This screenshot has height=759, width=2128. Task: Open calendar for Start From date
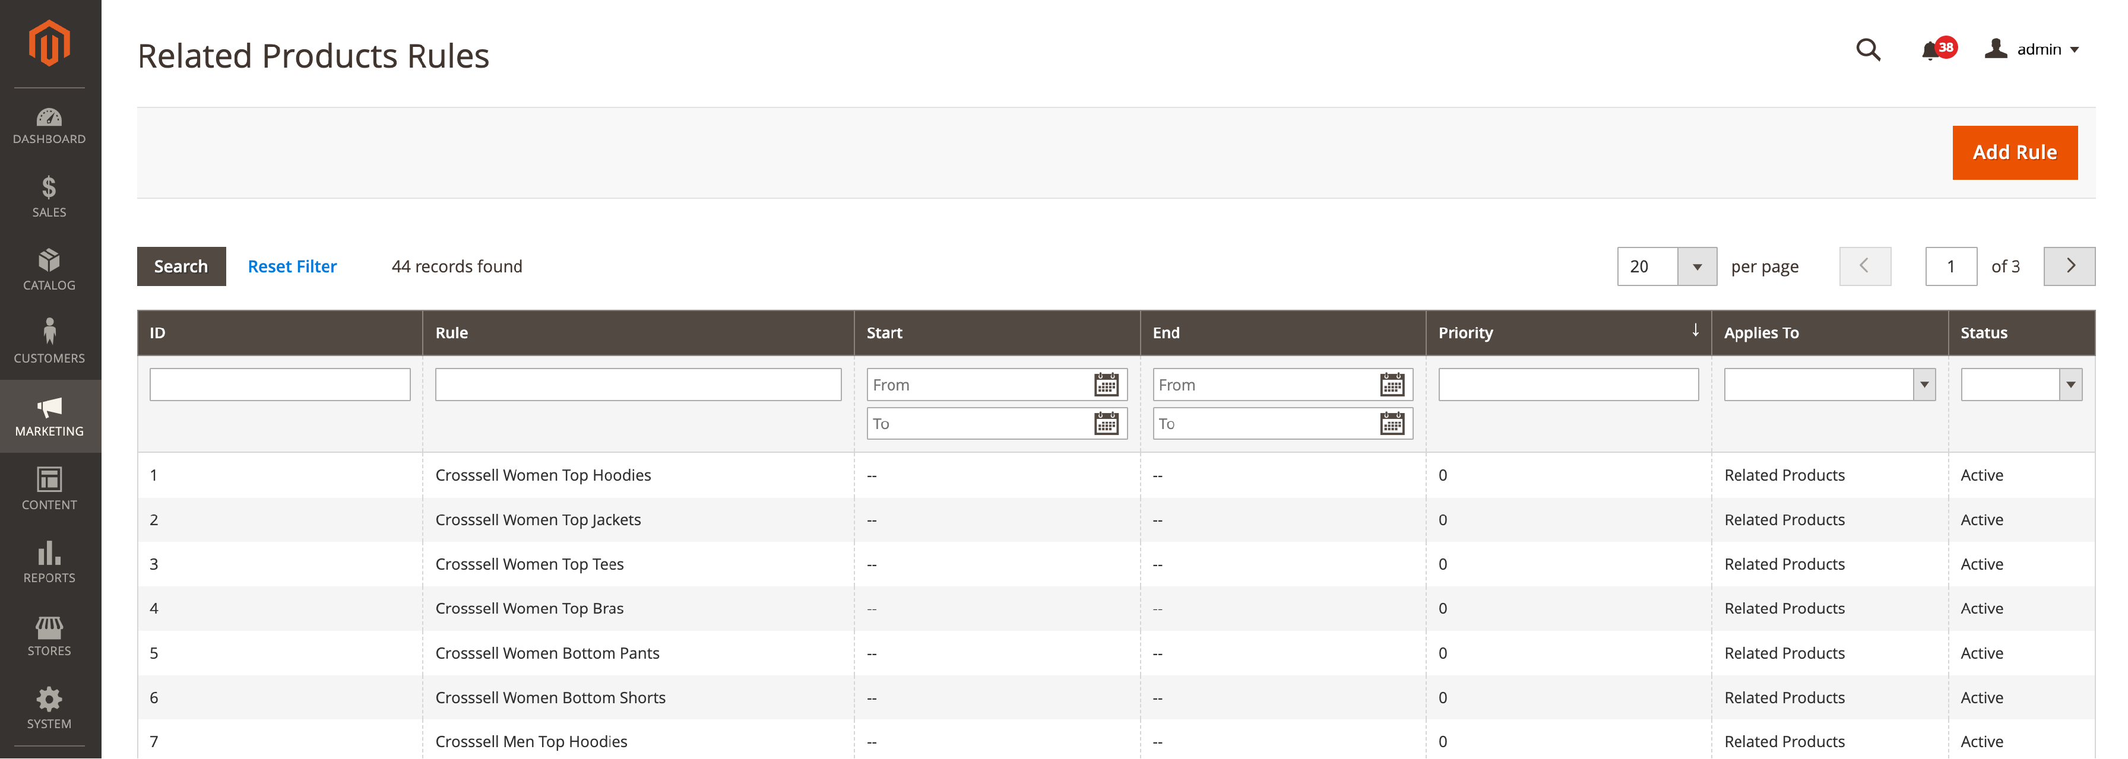tap(1106, 385)
